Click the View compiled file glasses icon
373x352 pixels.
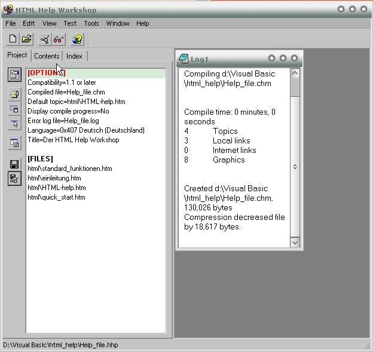59,39
